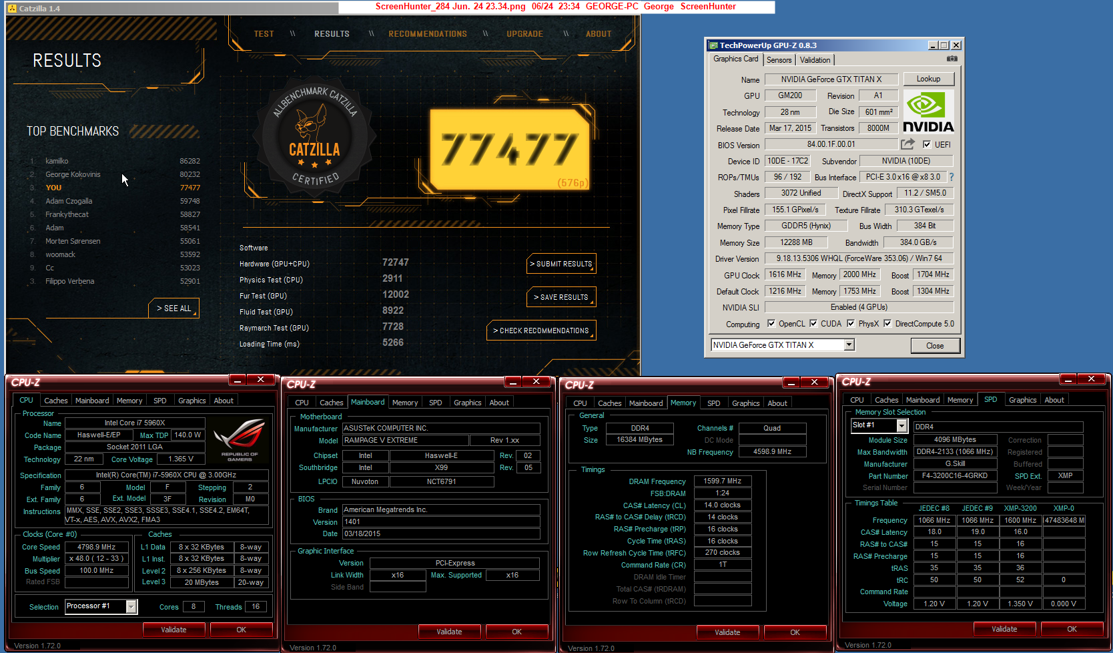The height and width of the screenshot is (653, 1113).
Task: Click SEE ALL under Top Benchmarks
Action: tap(173, 308)
